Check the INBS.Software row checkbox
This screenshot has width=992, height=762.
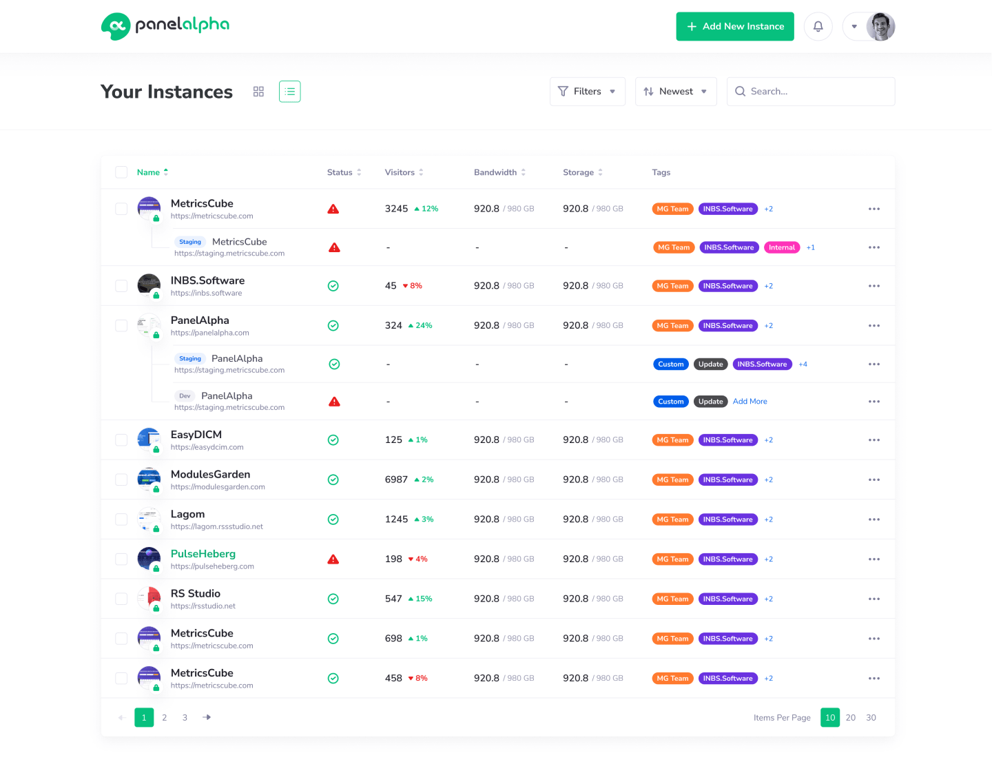pos(121,286)
